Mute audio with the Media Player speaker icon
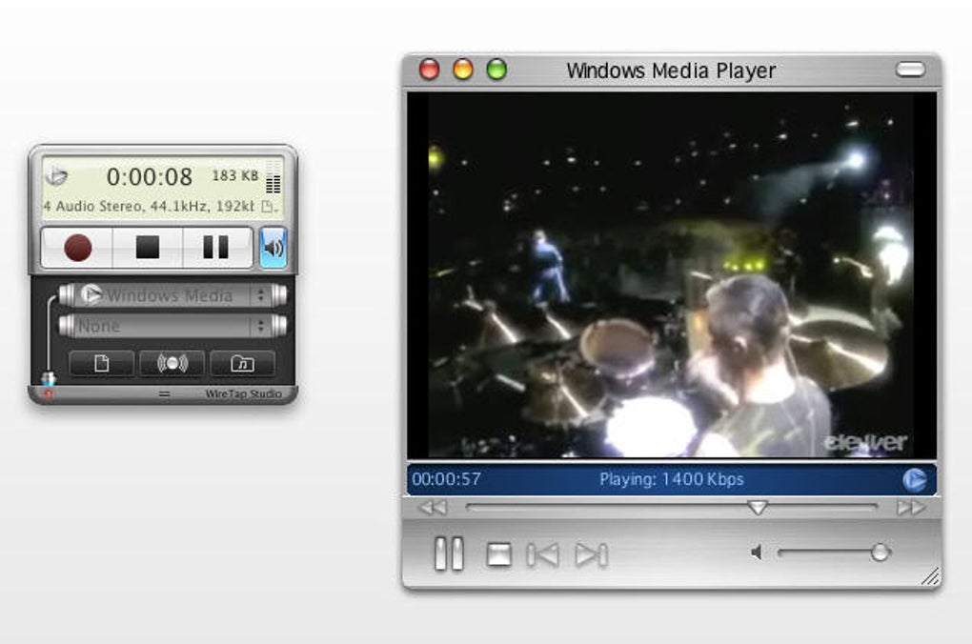Screen dimensions: 972x644 point(757,553)
